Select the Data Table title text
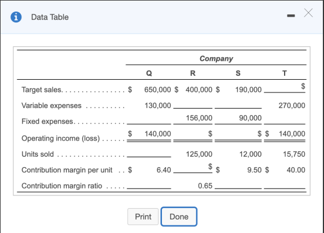This screenshot has width=324, height=233. pos(50,17)
